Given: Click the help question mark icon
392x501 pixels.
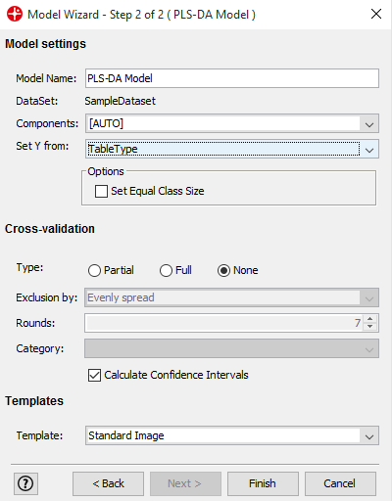Looking at the screenshot, I should coord(25,483).
